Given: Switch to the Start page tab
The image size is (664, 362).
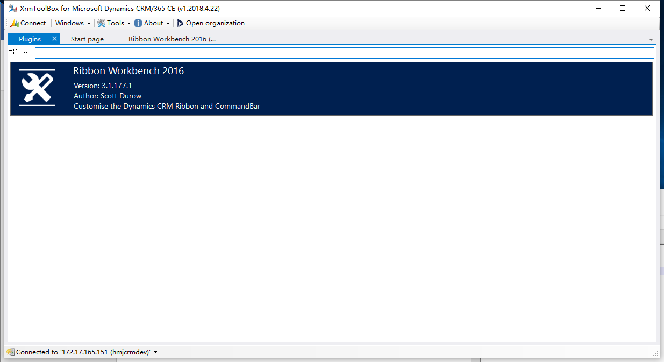Looking at the screenshot, I should [x=87, y=39].
